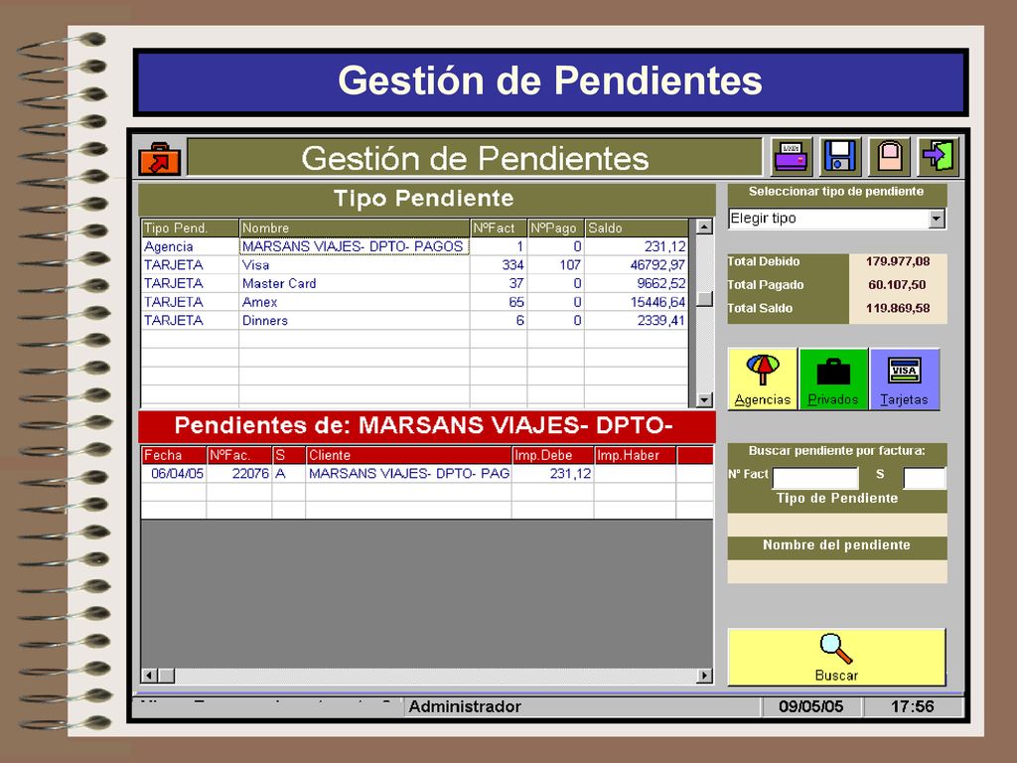This screenshot has height=763, width=1017.
Task: Click the Buscar magnifier button
Action: coord(836,657)
